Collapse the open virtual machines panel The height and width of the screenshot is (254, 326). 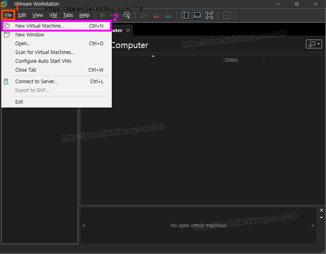tap(321, 210)
